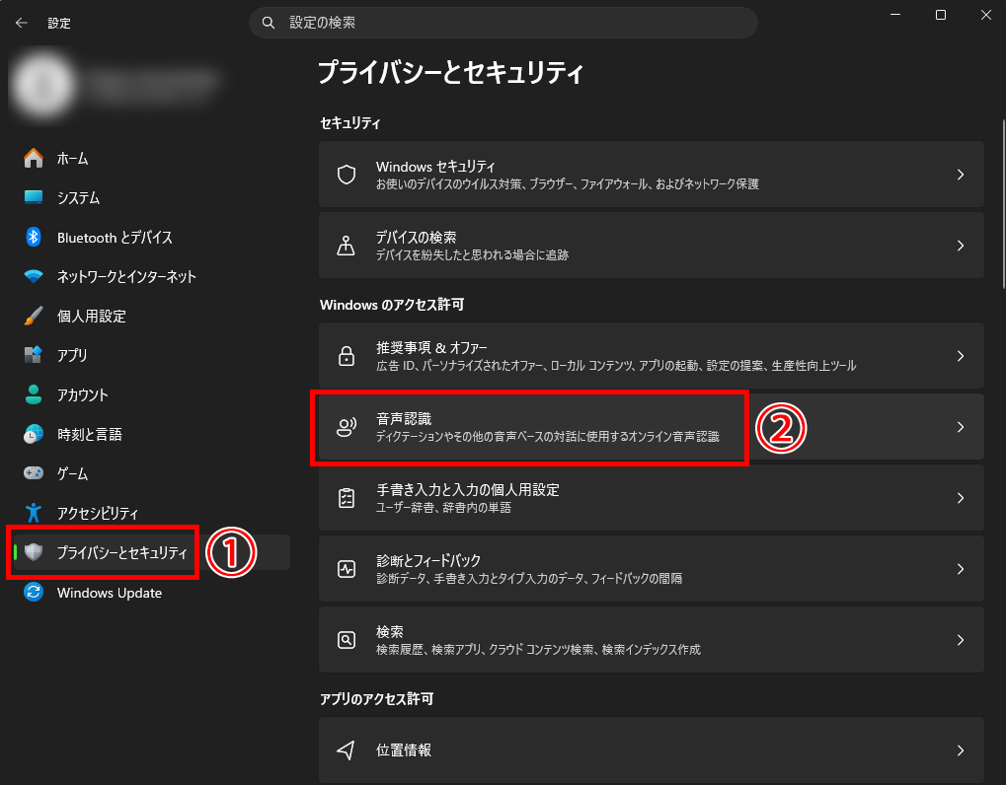The width and height of the screenshot is (1006, 785).
Task: Select アクセシビリティ in sidebar
Action: pyautogui.click(x=149, y=513)
